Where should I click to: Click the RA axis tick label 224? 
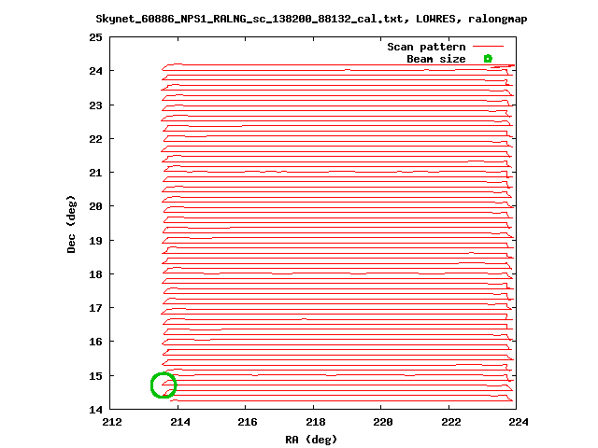(x=519, y=422)
